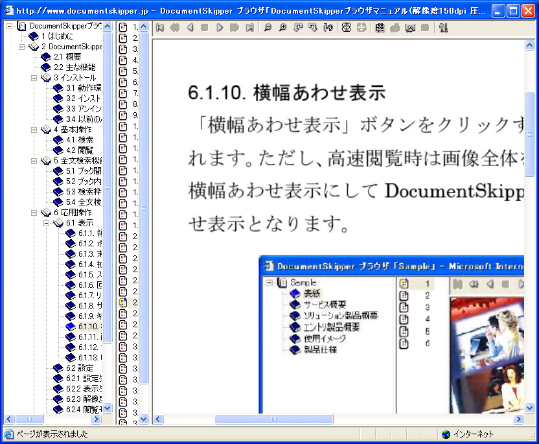Screen dimensions: 539x444
Task: Go to the next page
Action: [220, 27]
